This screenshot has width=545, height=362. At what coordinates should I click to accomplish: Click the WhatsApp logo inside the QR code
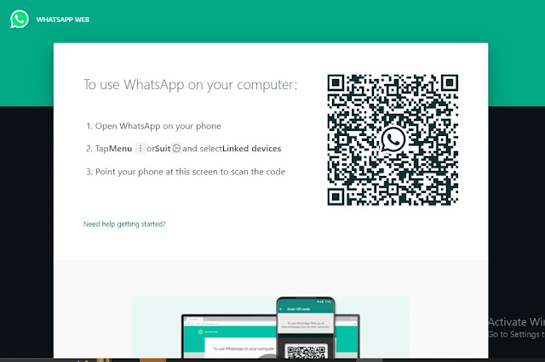tap(393, 139)
